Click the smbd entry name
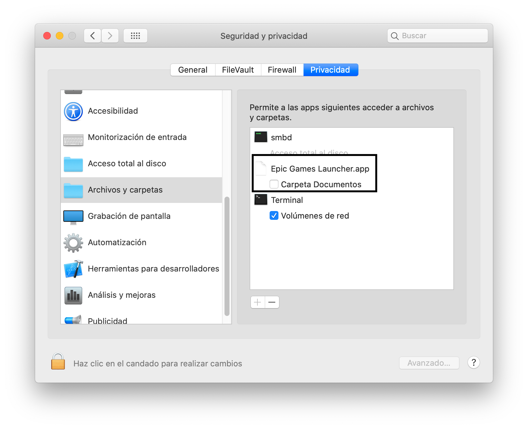 coord(281,137)
